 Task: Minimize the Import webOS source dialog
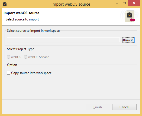click(x=117, y=3)
